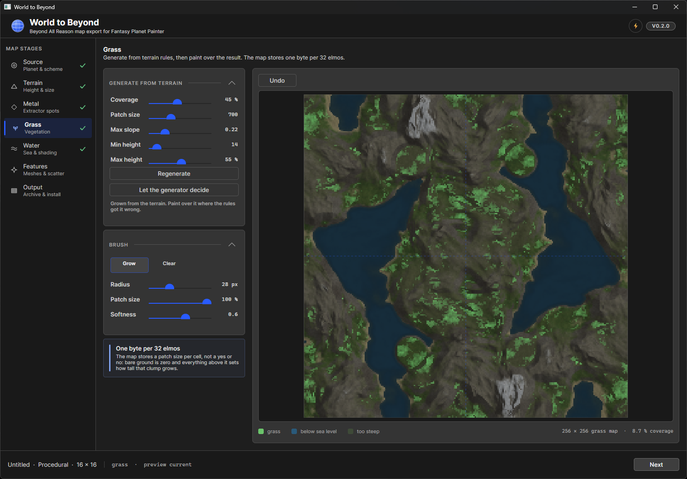Click the Undo button
This screenshot has height=479, width=687.
[277, 80]
